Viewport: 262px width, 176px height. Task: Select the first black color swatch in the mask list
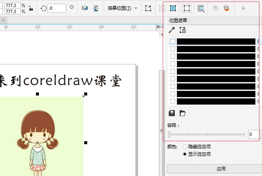point(216,42)
